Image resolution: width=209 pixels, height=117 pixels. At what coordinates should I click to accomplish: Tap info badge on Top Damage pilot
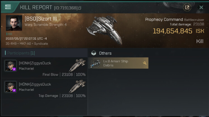pyautogui.click(x=14, y=90)
